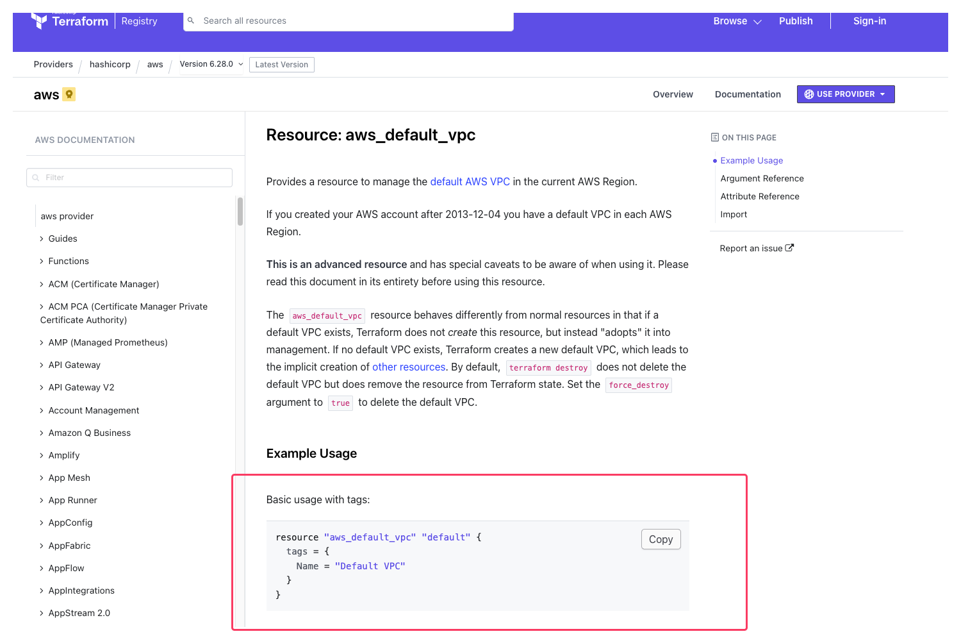This screenshot has height=643, width=961.
Task: Click the external link icon next to Report an issue
Action: (x=789, y=247)
